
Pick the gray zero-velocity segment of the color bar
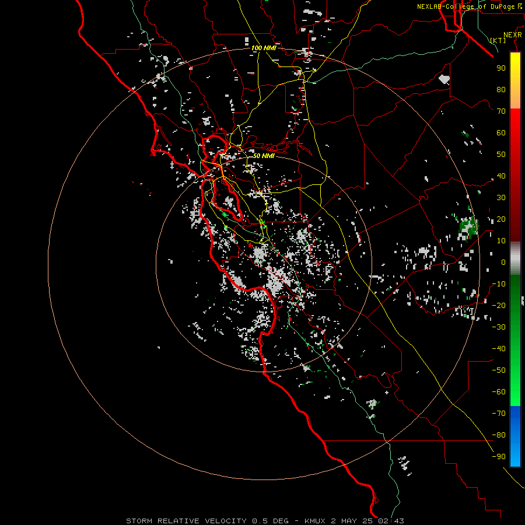click(x=515, y=258)
